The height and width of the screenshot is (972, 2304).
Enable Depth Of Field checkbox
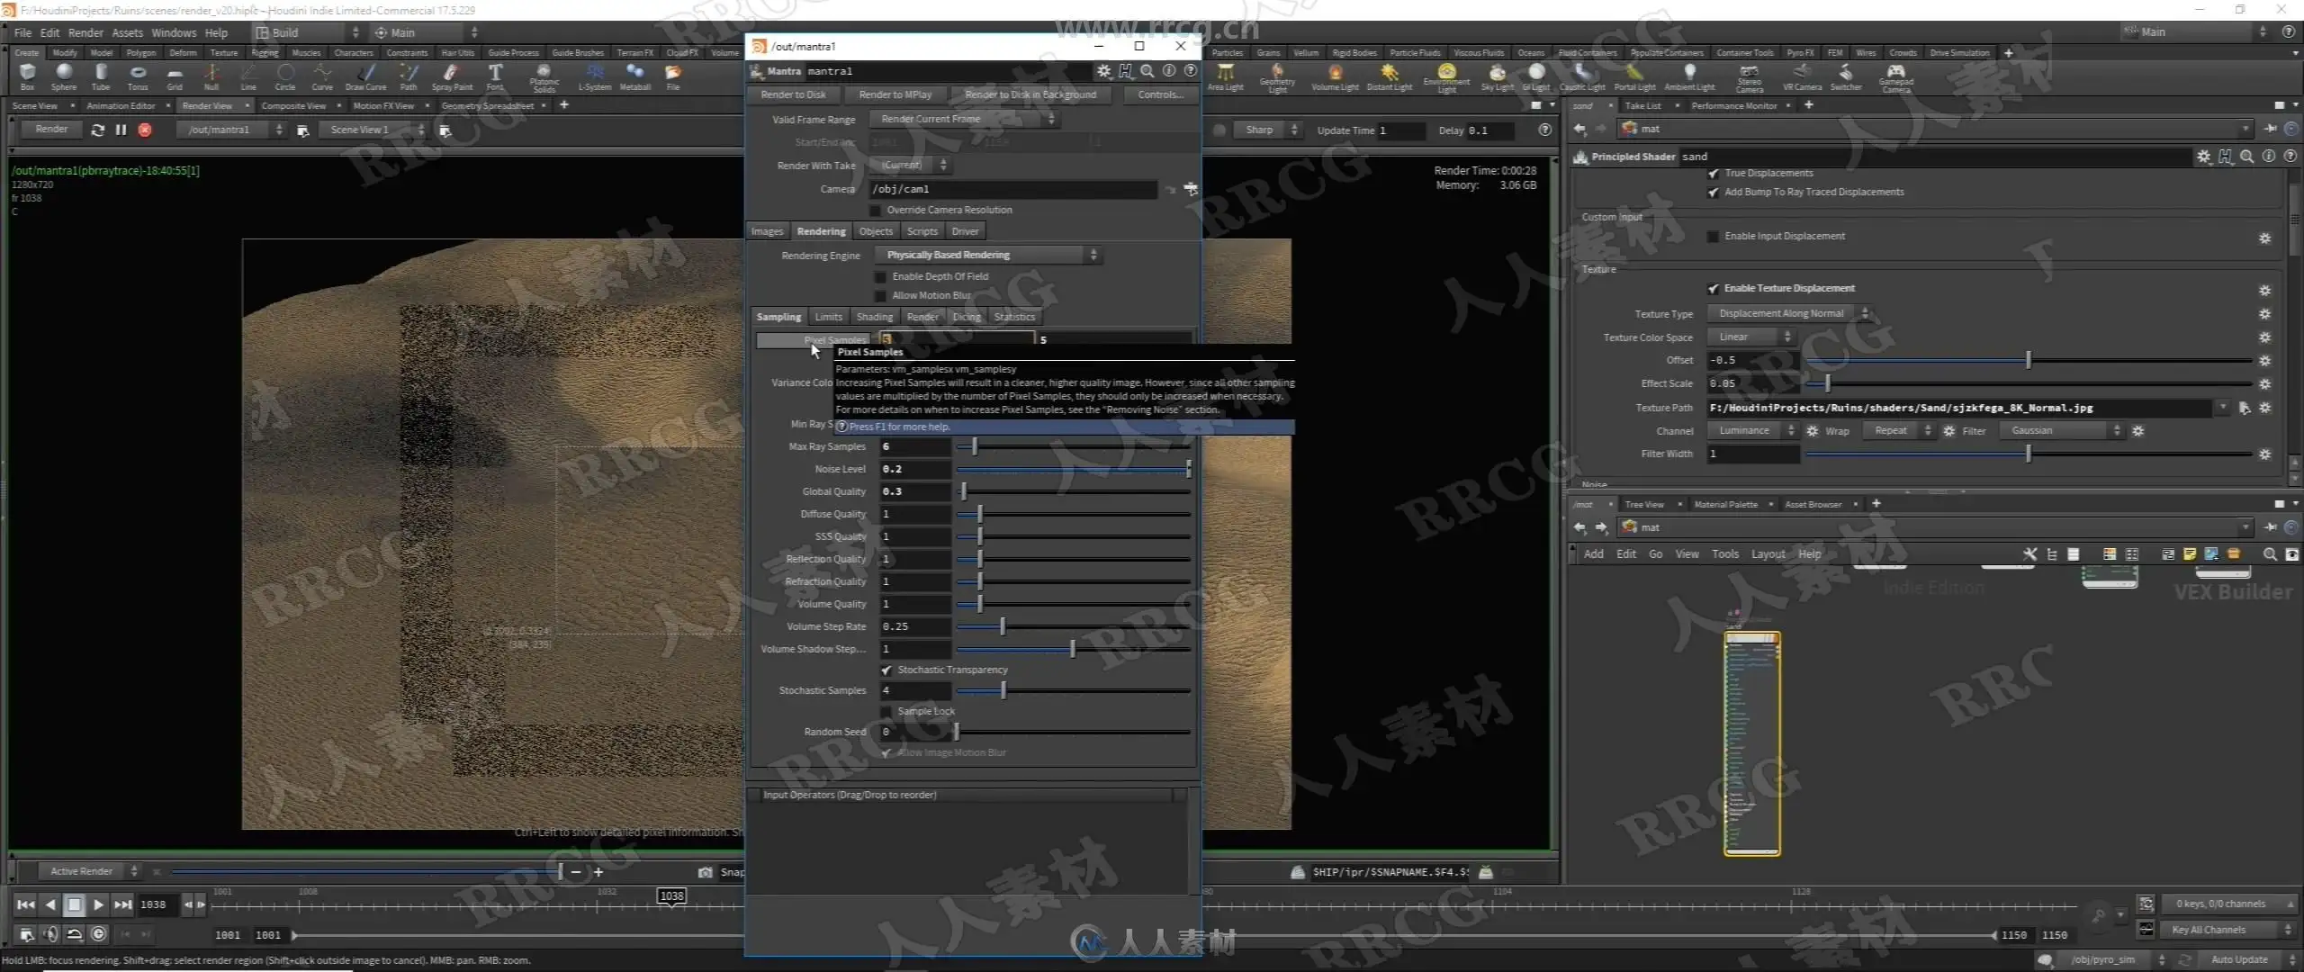pos(881,277)
